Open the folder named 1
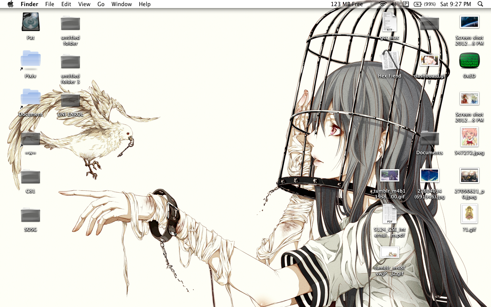Screen dimensions: 491x307 (430, 23)
